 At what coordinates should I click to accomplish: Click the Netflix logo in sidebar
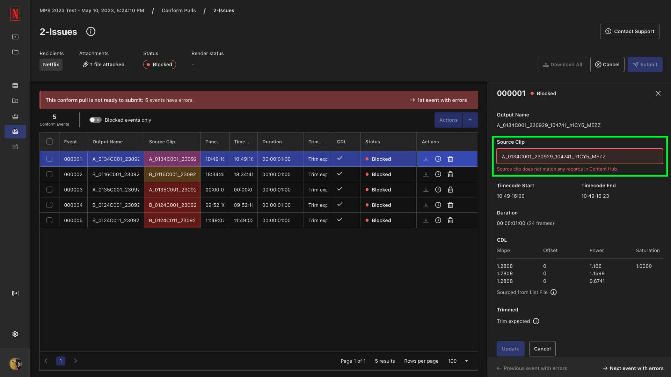15,14
